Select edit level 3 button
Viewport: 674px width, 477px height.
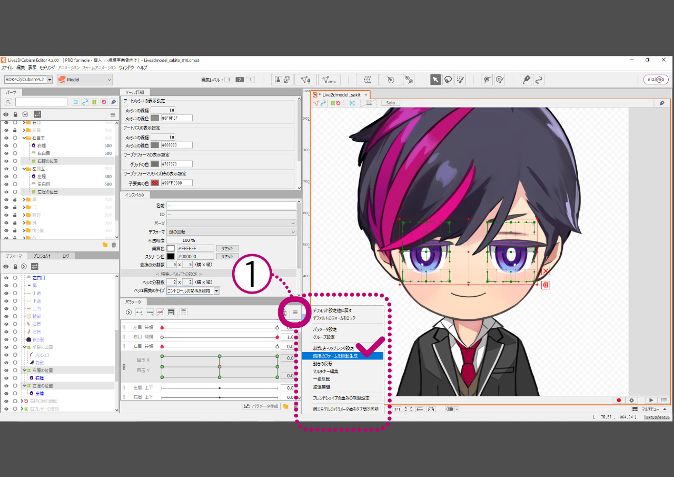click(x=250, y=80)
